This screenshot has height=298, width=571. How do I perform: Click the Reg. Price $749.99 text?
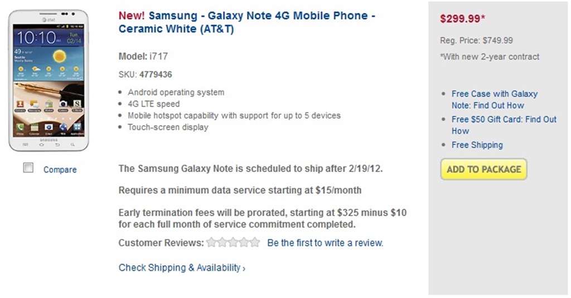(x=476, y=40)
